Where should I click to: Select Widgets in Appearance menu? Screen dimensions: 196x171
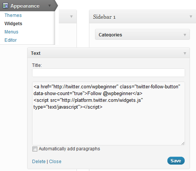tap(13, 24)
